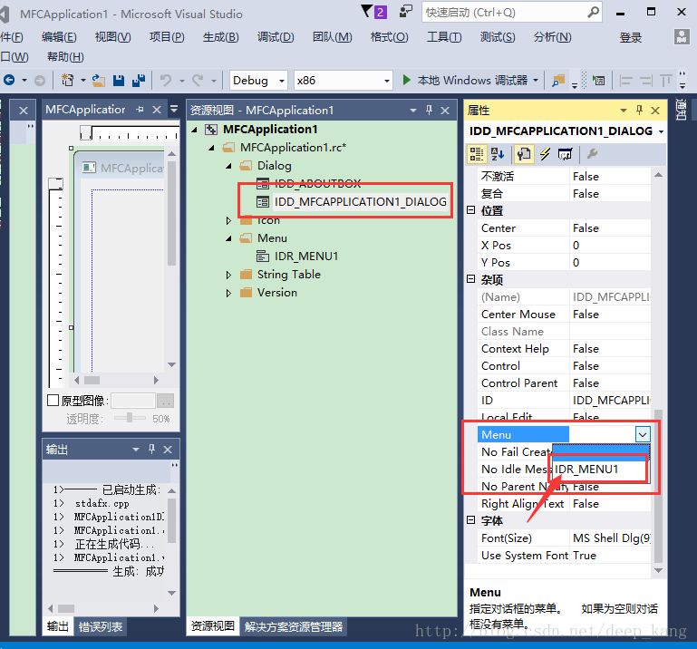Expand the Icon folder in resource tree
This screenshot has height=649, width=697.
[x=228, y=220]
